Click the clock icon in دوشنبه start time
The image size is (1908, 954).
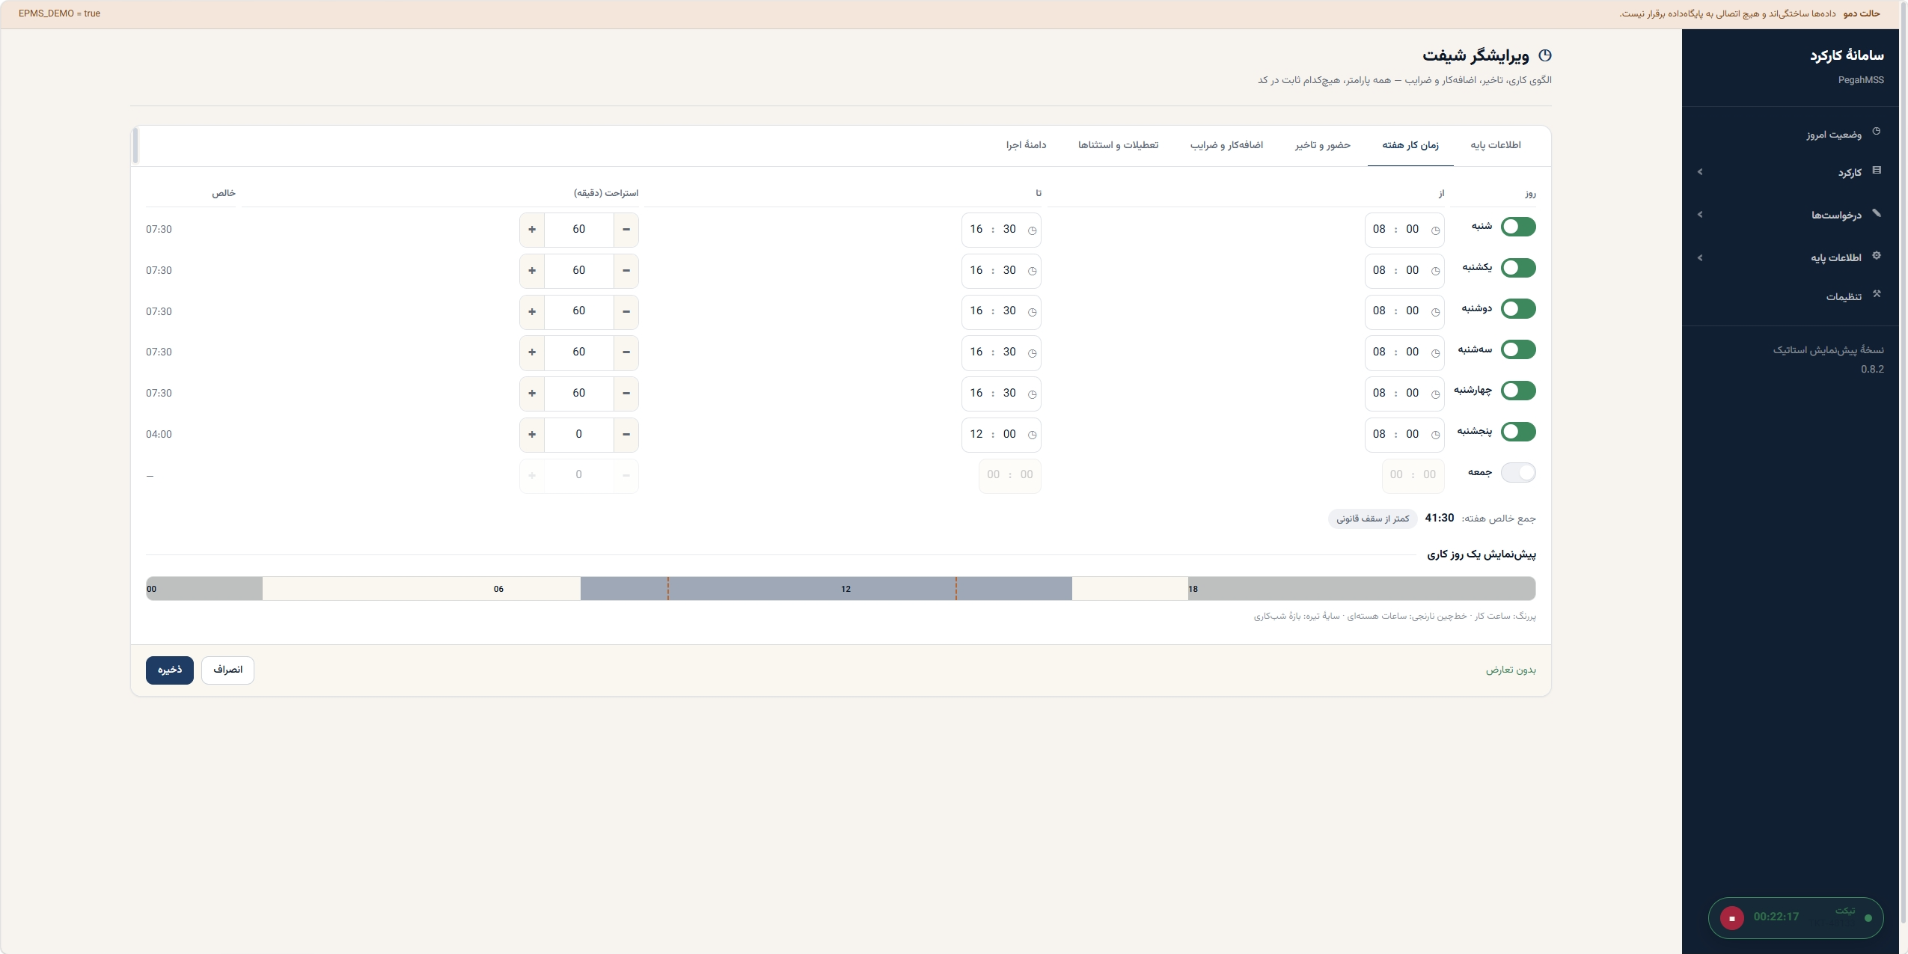[1435, 312]
